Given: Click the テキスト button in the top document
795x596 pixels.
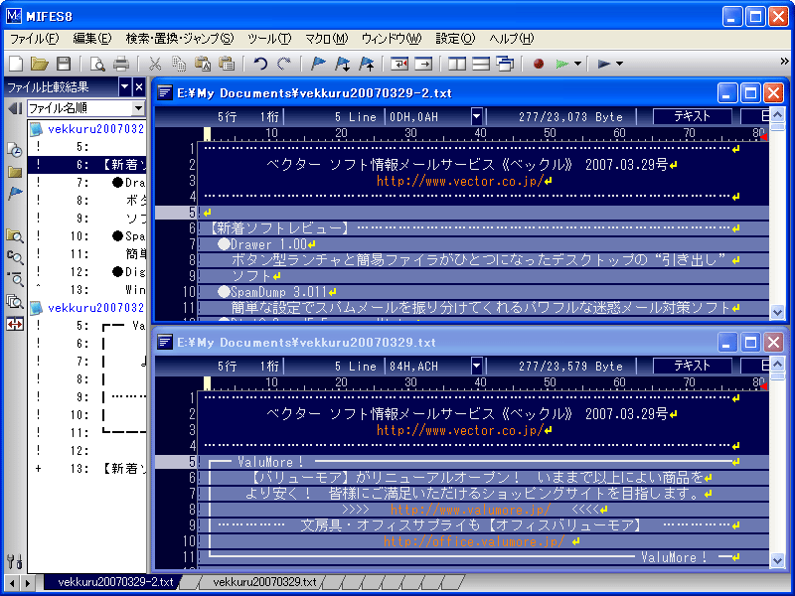Looking at the screenshot, I should tap(692, 116).
